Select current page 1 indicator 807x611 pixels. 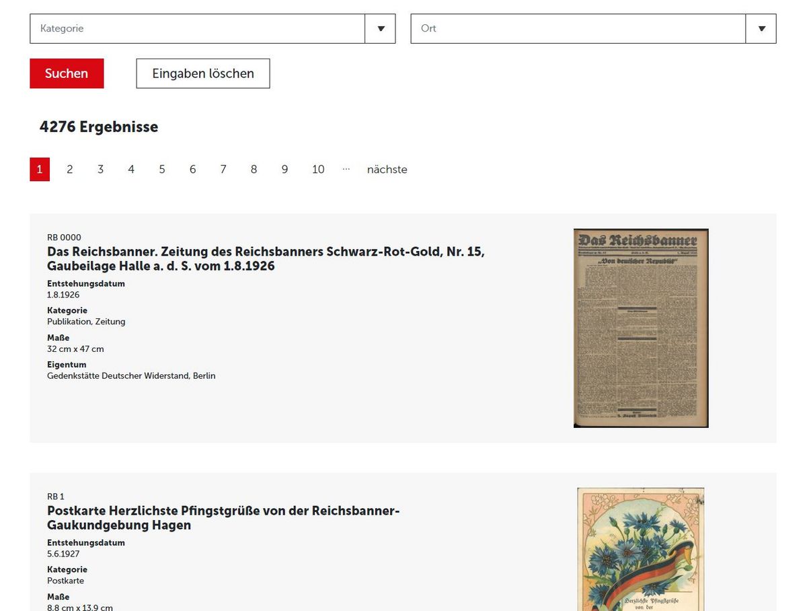(x=40, y=170)
